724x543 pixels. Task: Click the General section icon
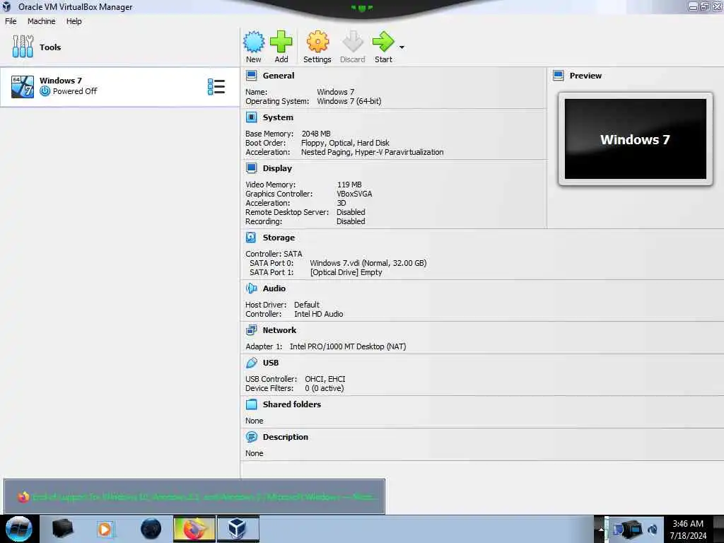click(251, 76)
